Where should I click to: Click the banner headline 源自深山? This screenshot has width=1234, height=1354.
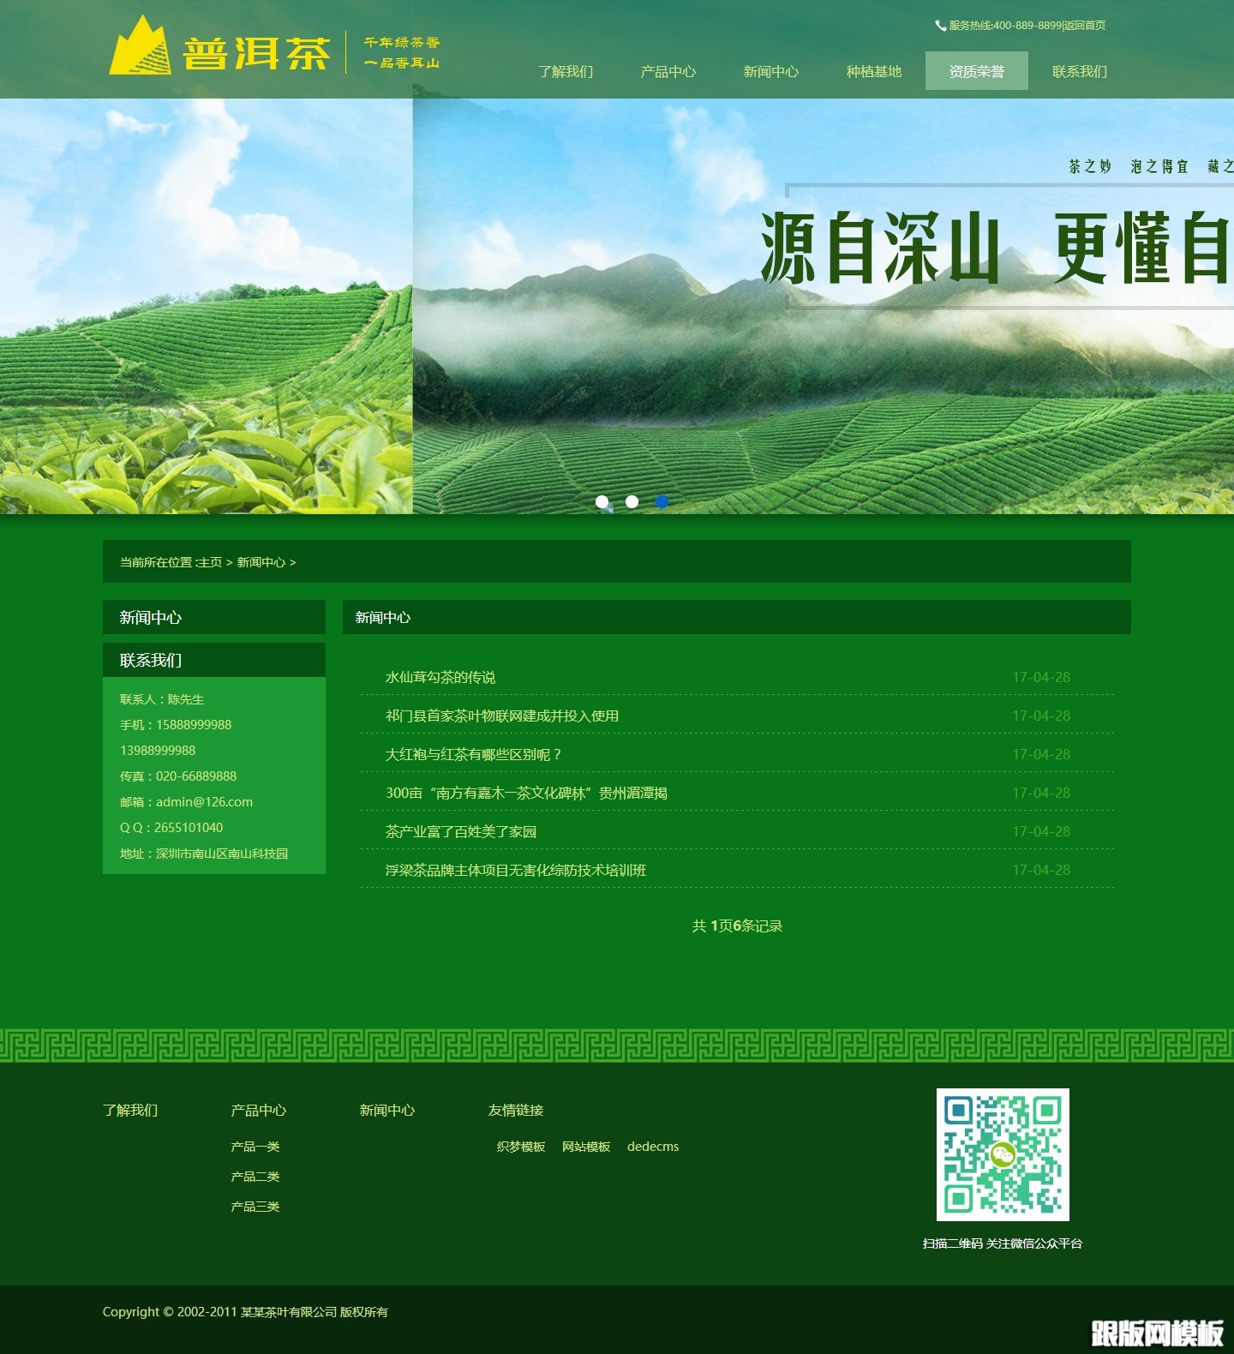coord(880,249)
